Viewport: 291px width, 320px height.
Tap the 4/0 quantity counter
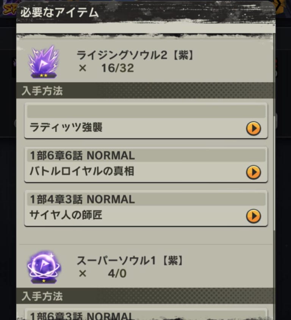click(117, 274)
